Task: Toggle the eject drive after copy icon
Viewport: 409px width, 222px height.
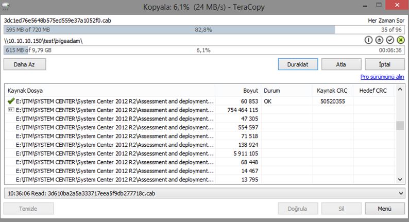Action: point(379,40)
